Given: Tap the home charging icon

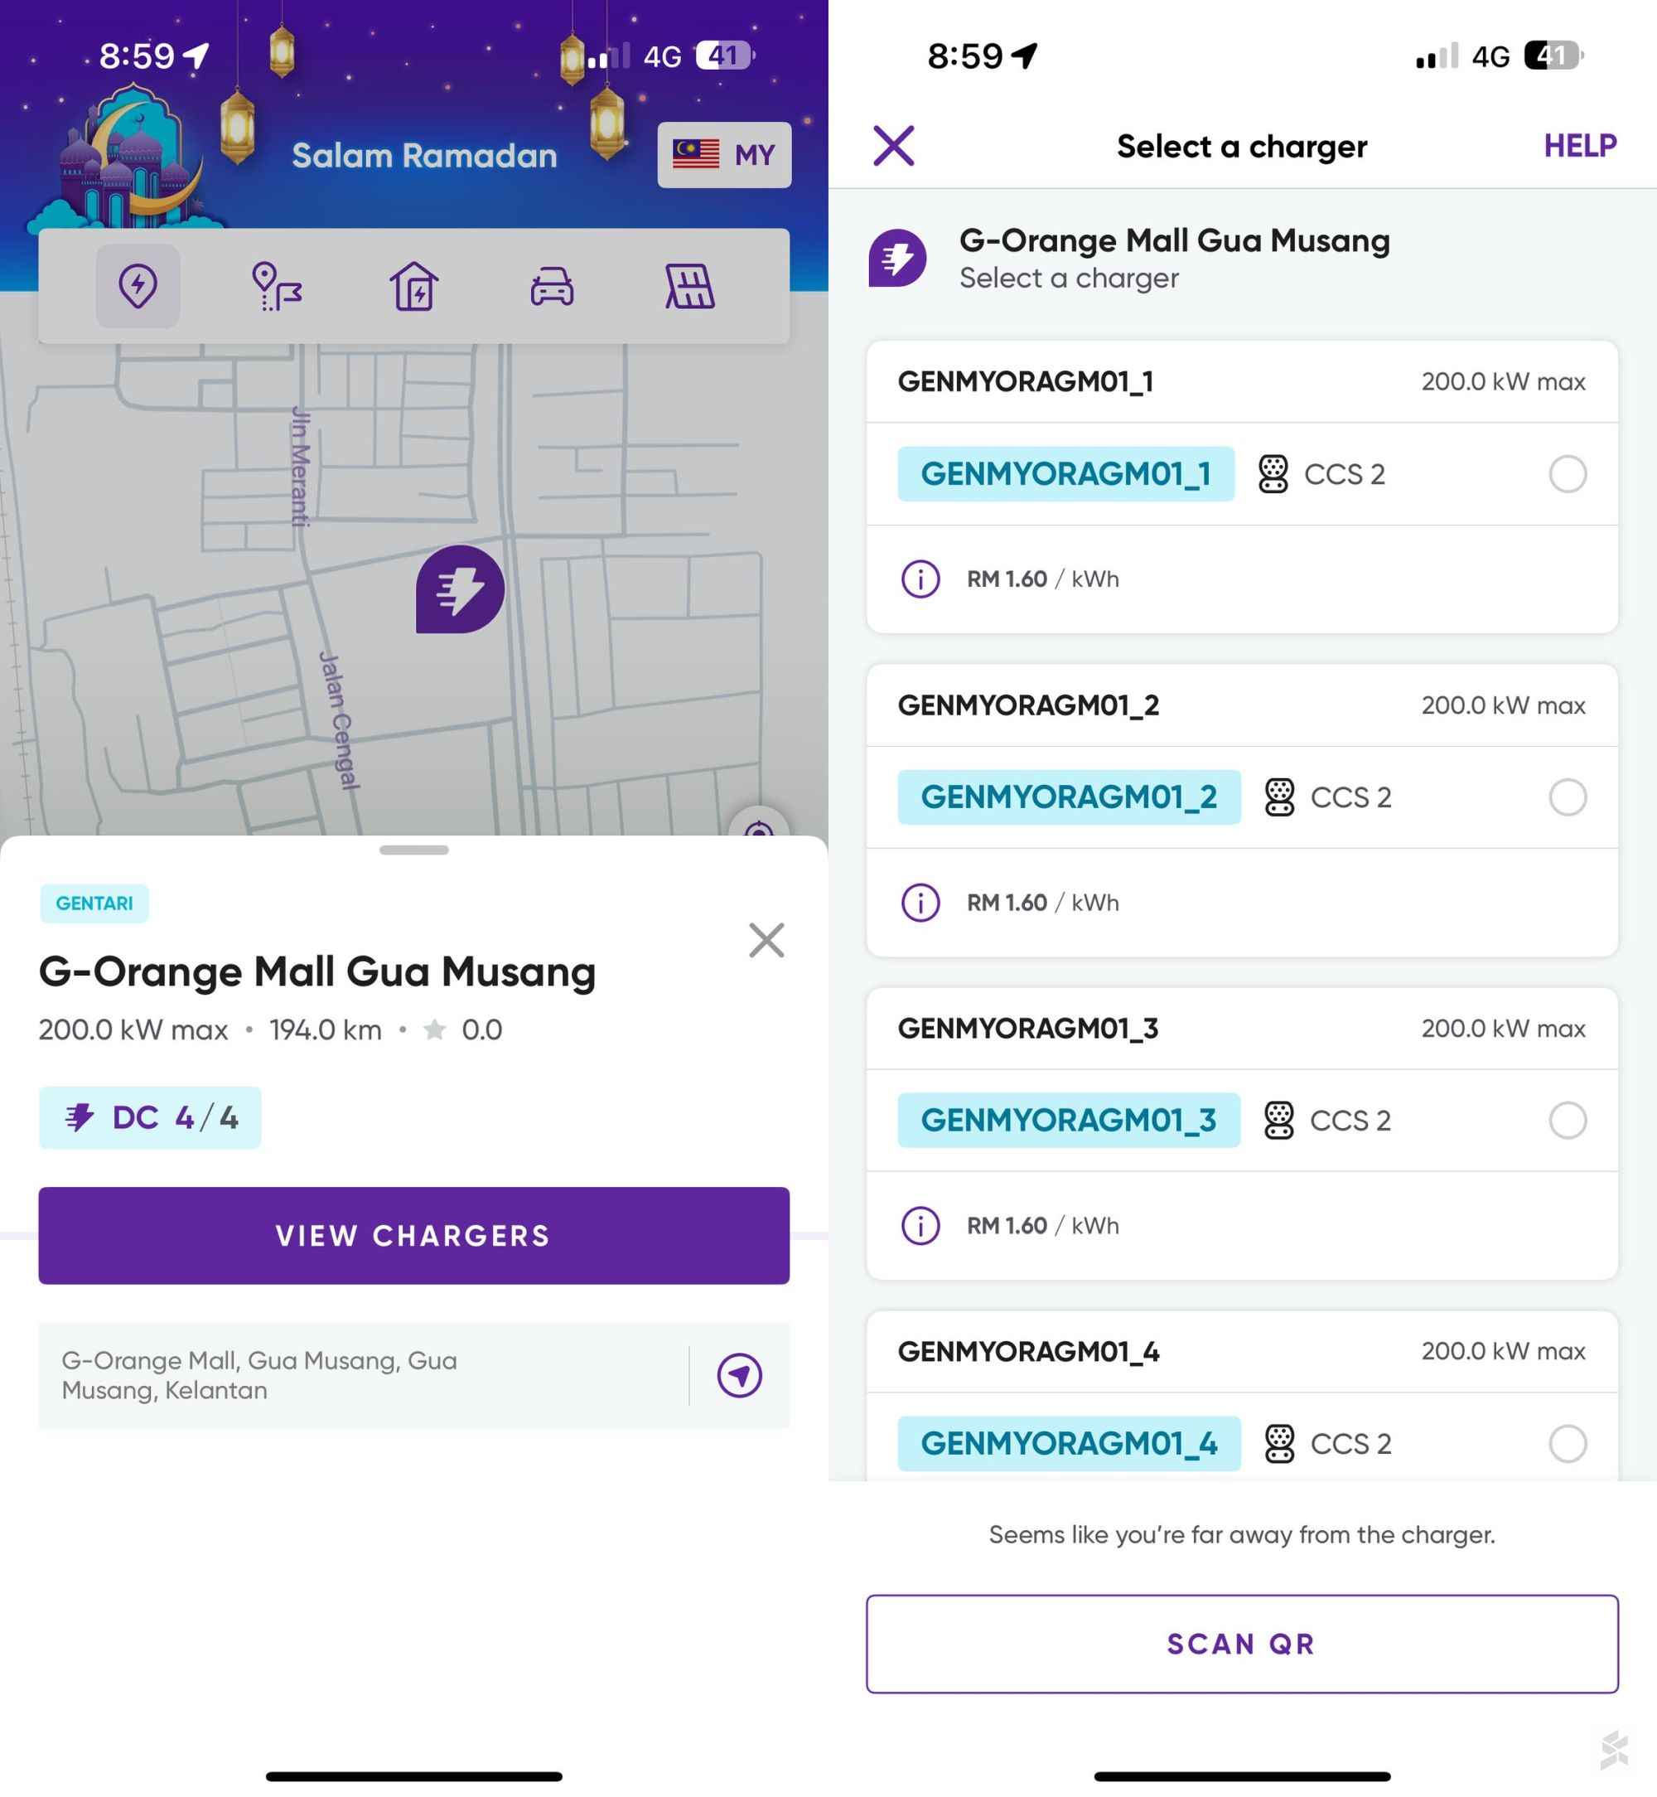Looking at the screenshot, I should pyautogui.click(x=414, y=286).
